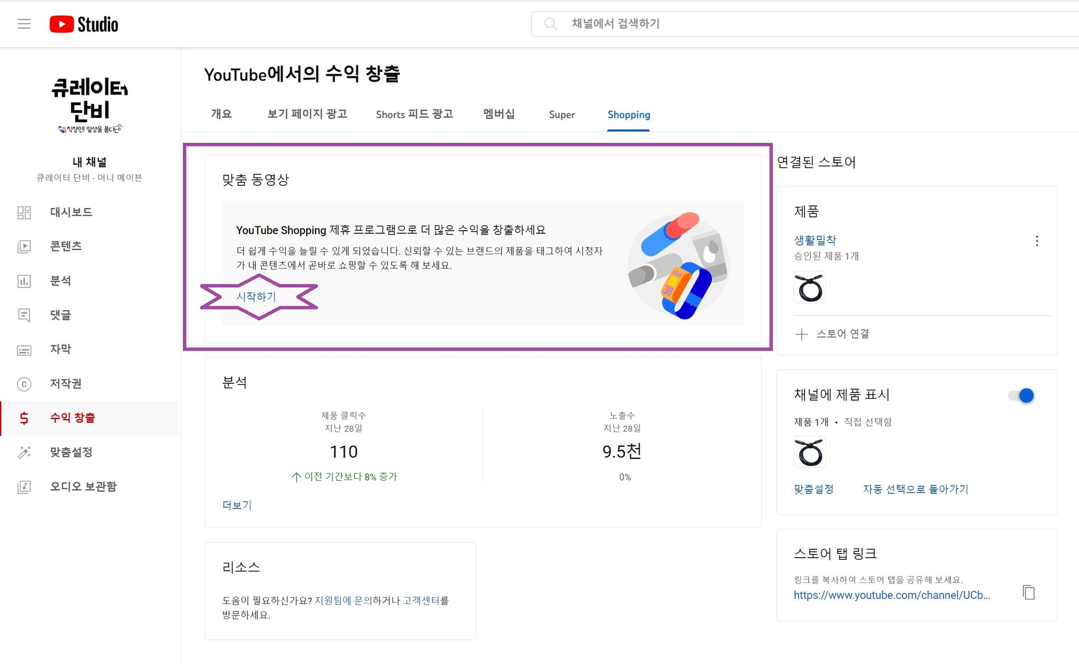This screenshot has width=1079, height=664.
Task: Switch to the Super tab
Action: pyautogui.click(x=562, y=114)
